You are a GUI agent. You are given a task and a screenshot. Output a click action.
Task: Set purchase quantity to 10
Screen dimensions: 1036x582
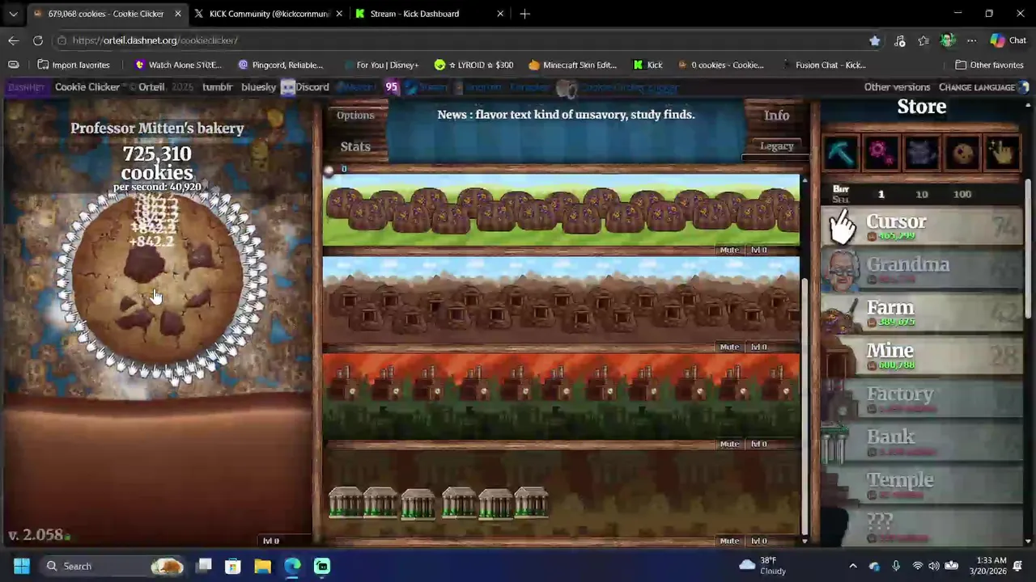coord(922,194)
